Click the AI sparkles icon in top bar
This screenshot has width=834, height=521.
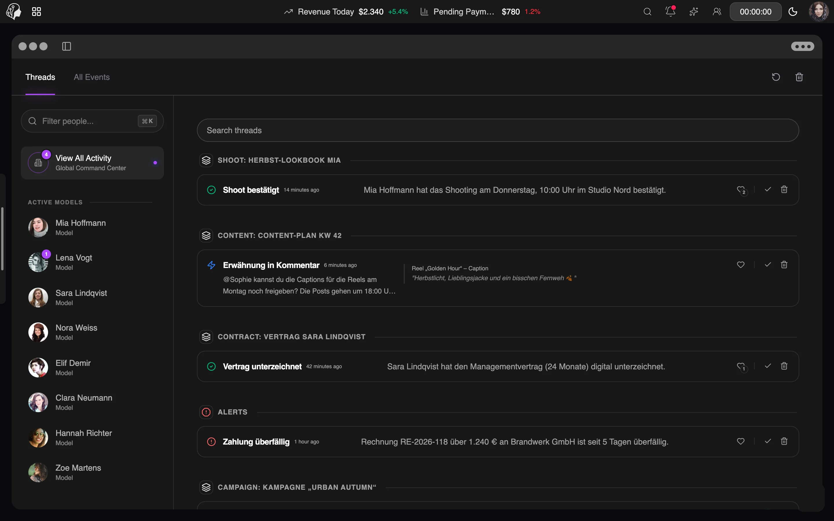pos(694,12)
